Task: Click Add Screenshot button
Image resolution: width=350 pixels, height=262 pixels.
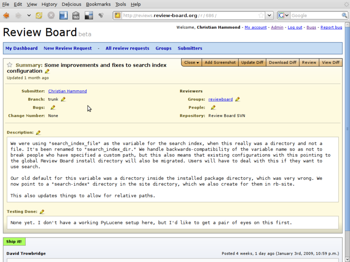Action: pyautogui.click(x=220, y=62)
